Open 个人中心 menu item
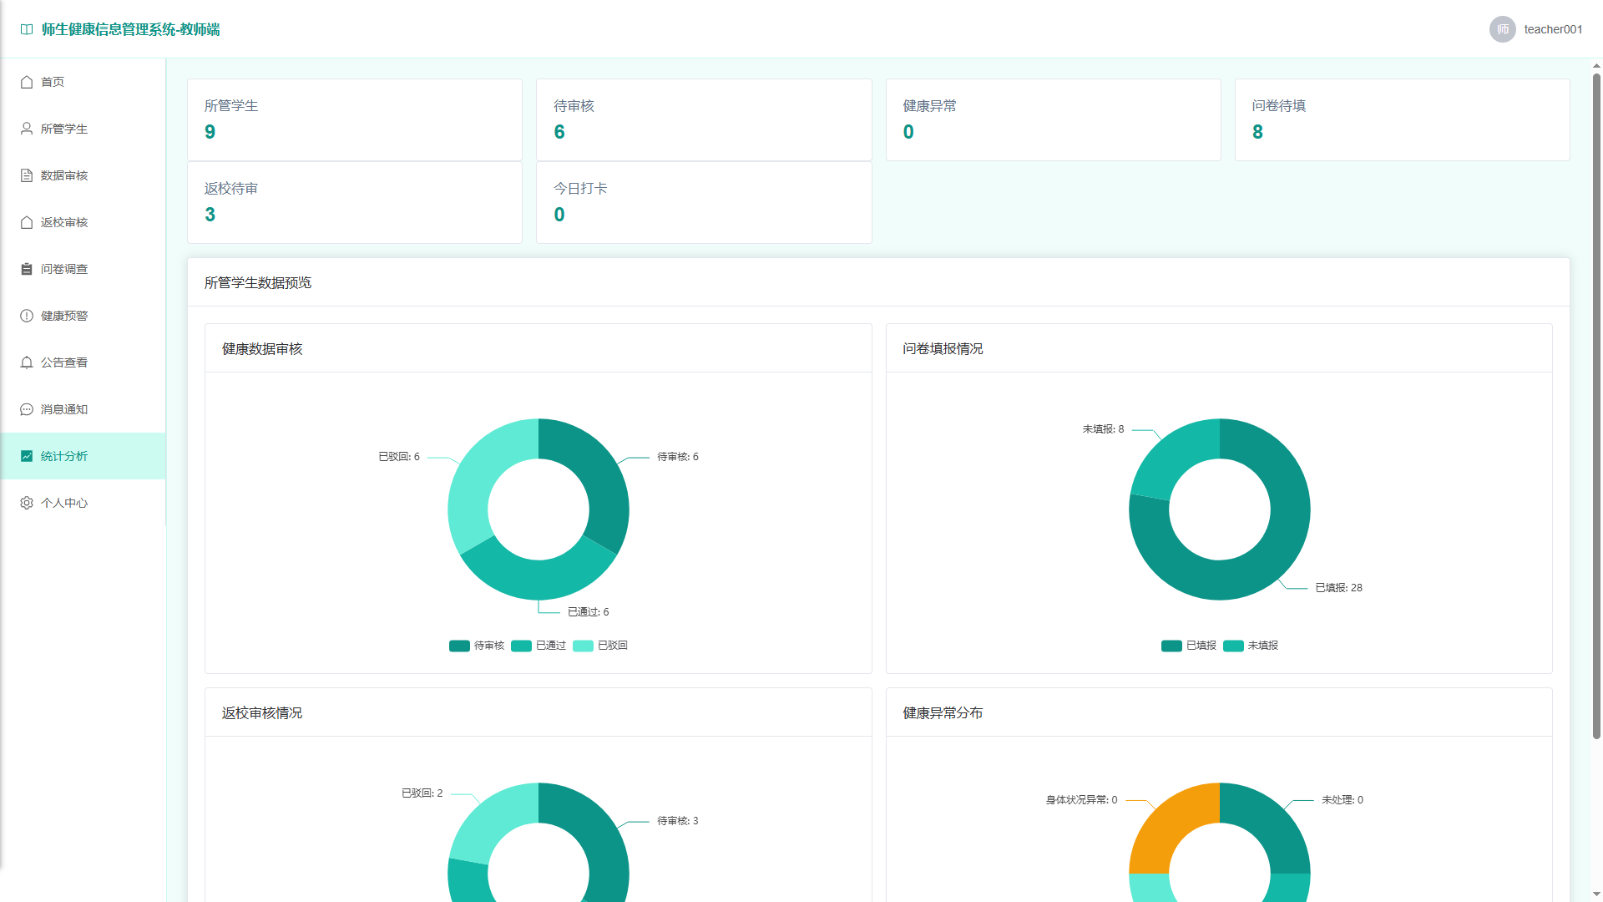 tap(83, 503)
